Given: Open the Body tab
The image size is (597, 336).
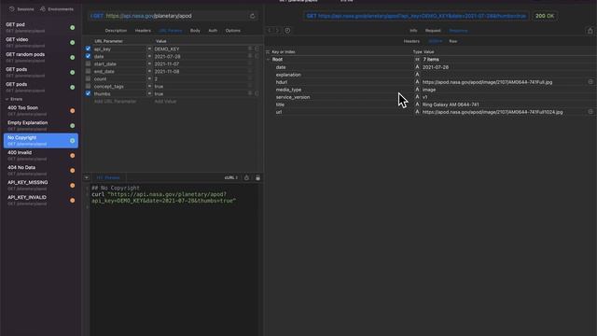Looking at the screenshot, I should coord(195,31).
